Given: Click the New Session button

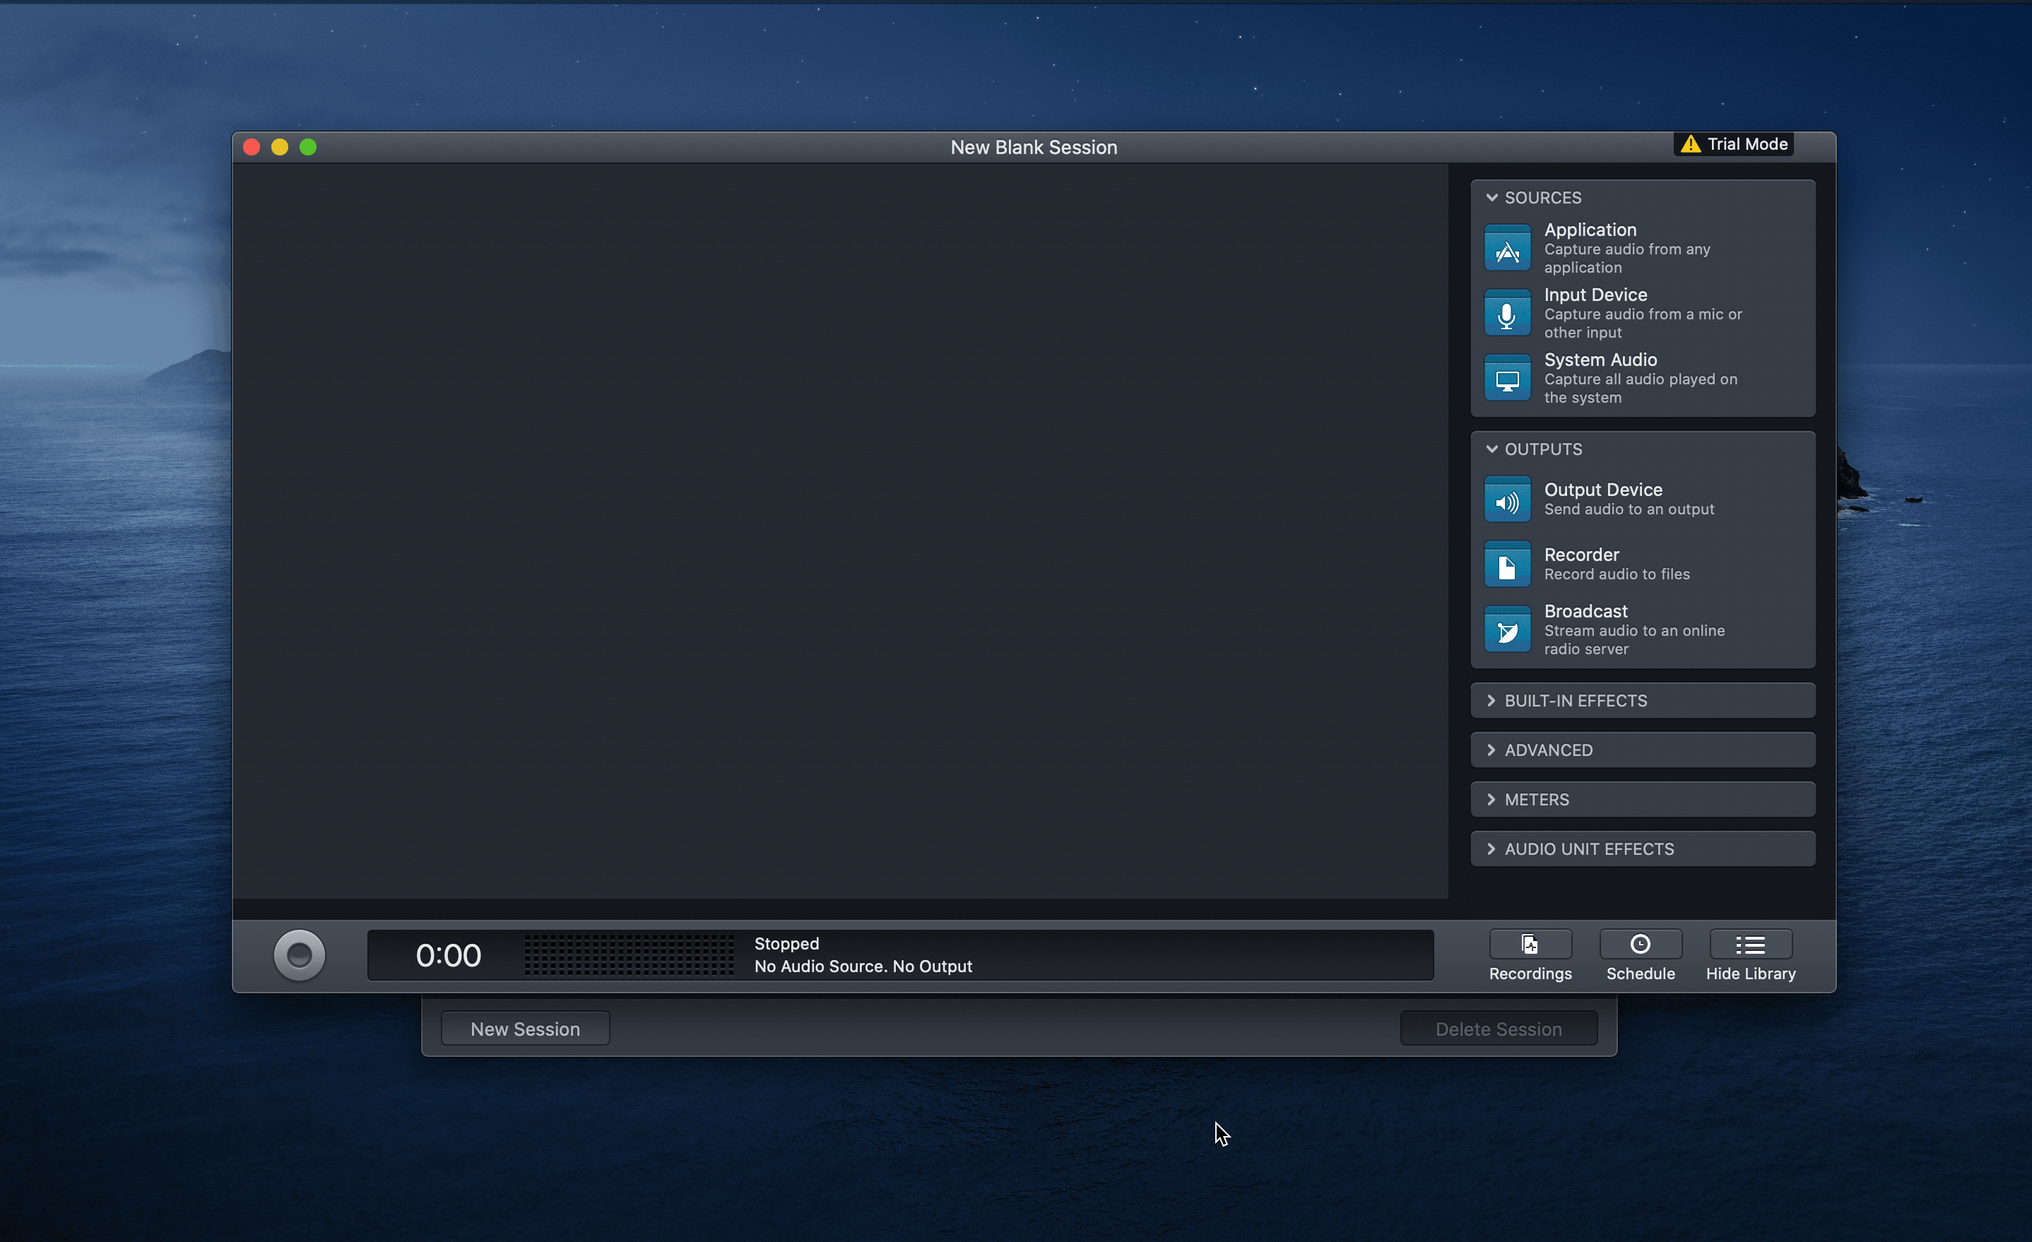Looking at the screenshot, I should click(x=526, y=1029).
